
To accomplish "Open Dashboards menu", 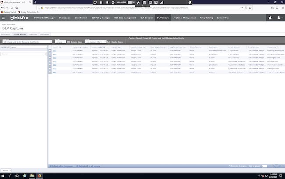I will point(65,18).
